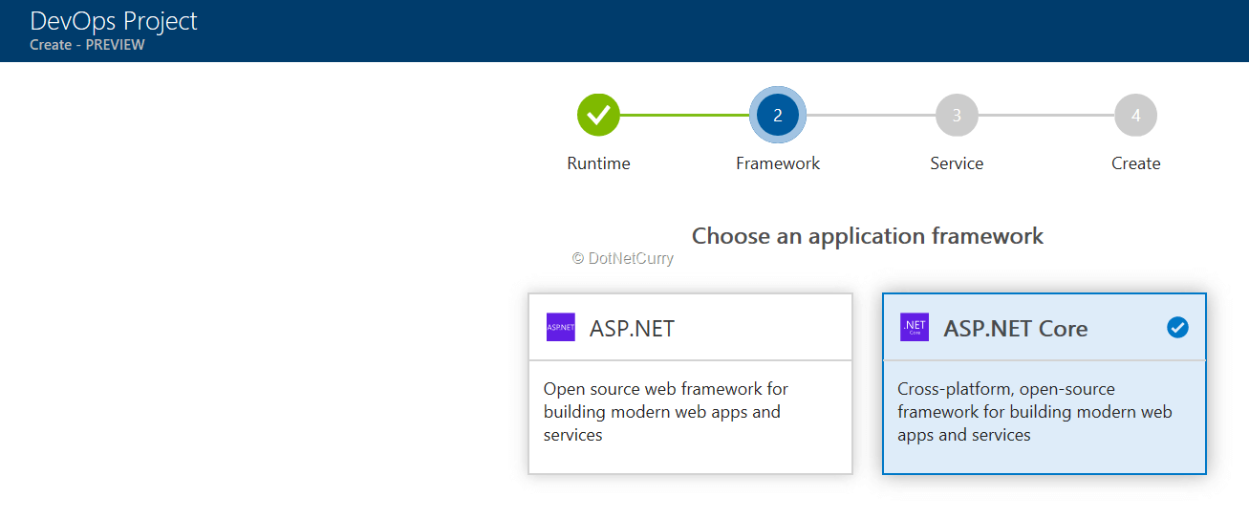
Task: Click the DotNetCurry copyright watermark
Action: click(x=622, y=258)
